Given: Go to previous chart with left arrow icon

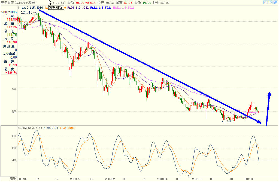Looking at the screenshot, I should [265, 2].
